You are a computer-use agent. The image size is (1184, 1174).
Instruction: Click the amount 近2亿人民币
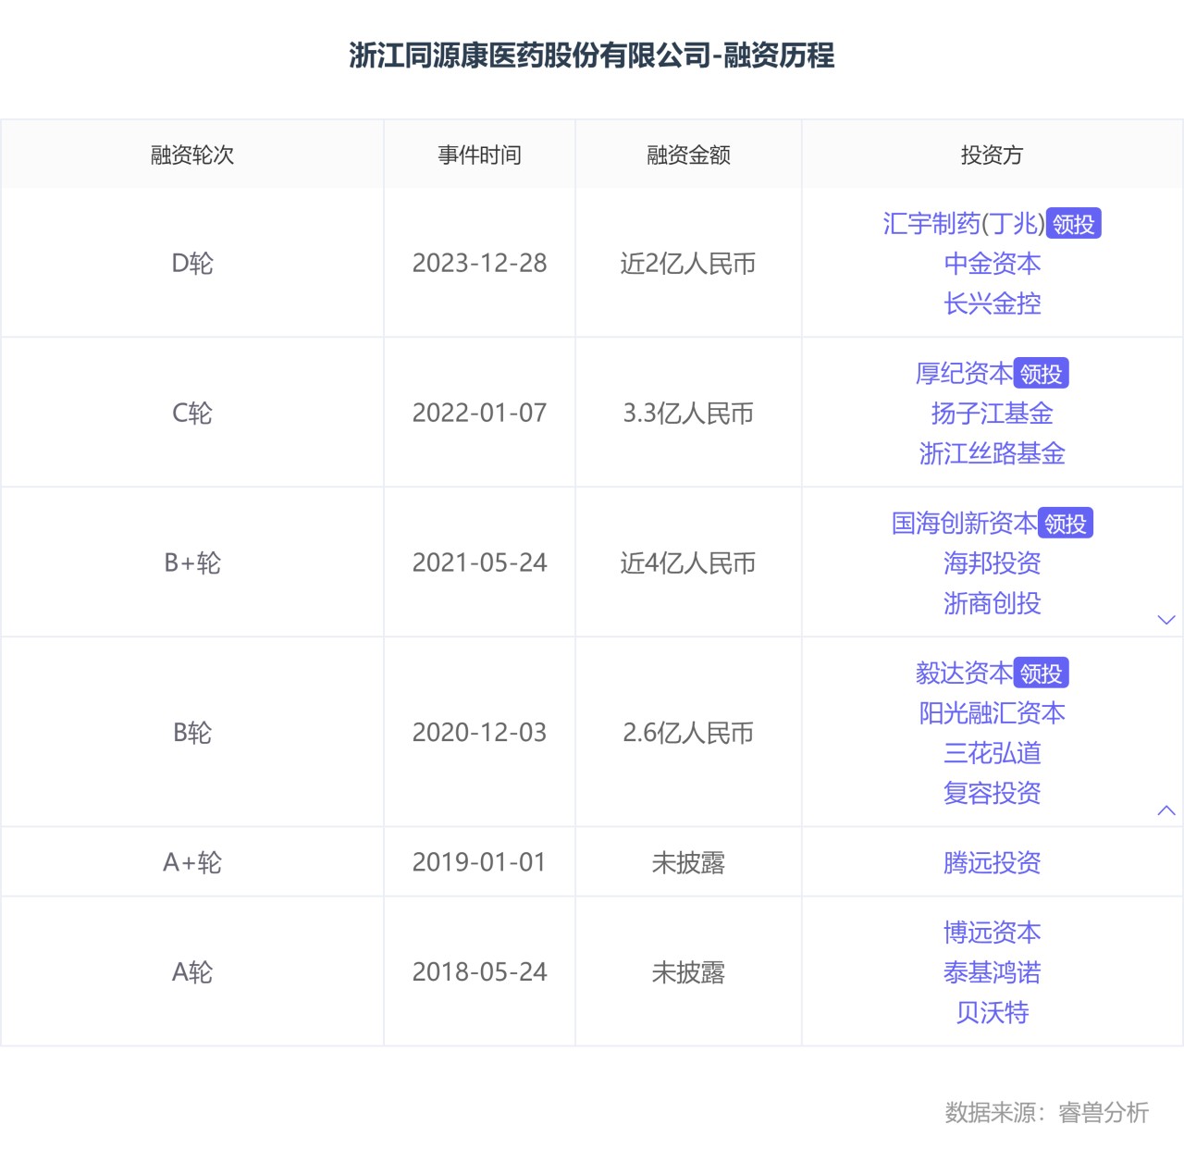[688, 264]
